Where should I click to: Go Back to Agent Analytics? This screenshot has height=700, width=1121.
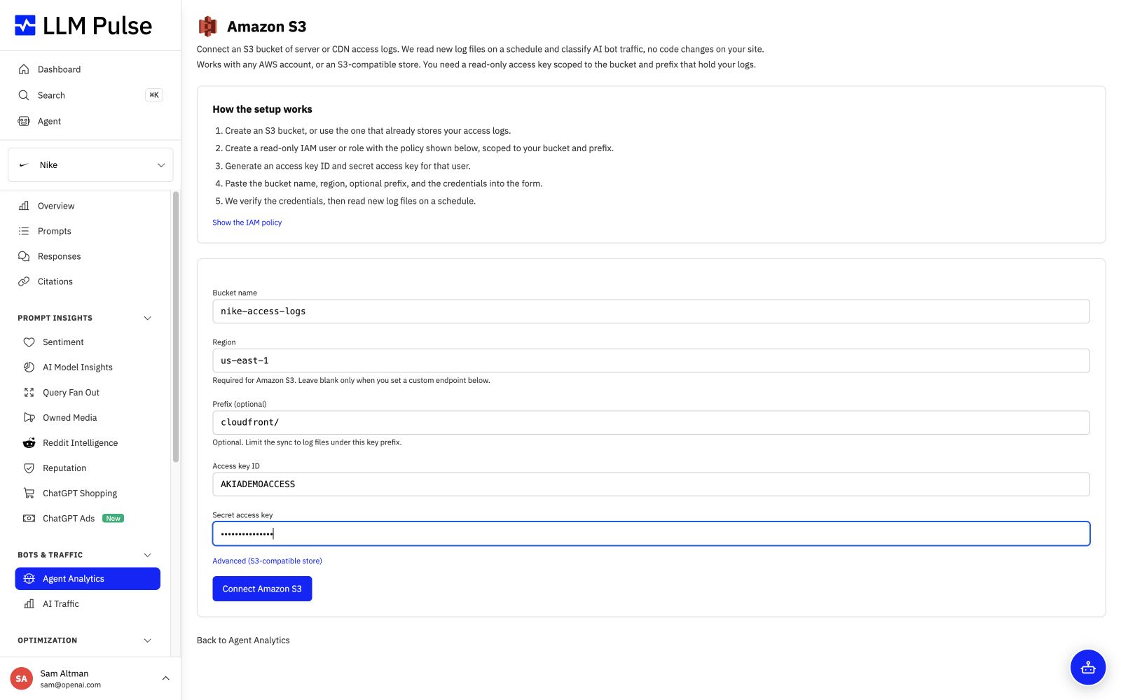[243, 640]
